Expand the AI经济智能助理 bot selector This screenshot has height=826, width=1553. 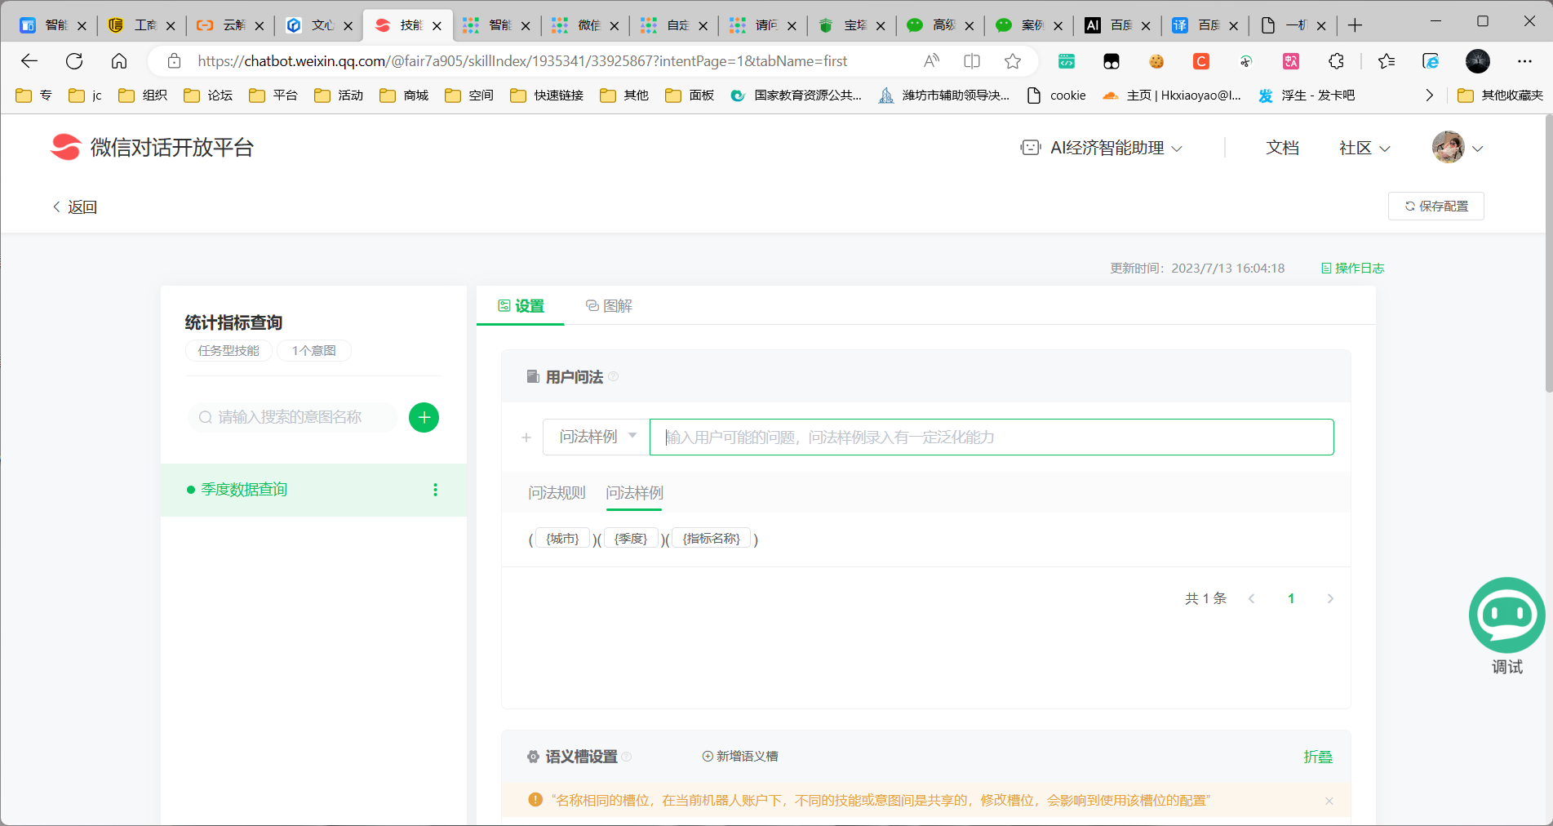tap(1102, 148)
